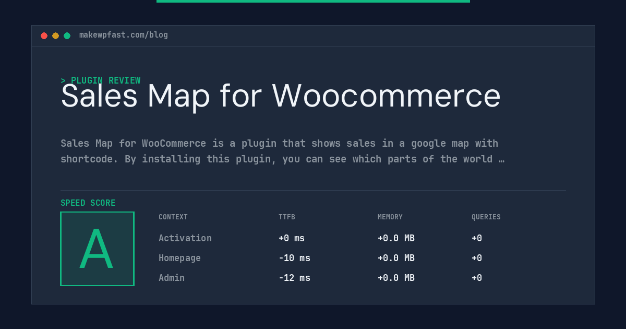
Task: Click the Admin queries value +0
Action: [x=477, y=278]
